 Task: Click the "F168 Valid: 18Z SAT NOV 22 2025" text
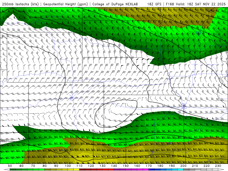tap(196, 4)
